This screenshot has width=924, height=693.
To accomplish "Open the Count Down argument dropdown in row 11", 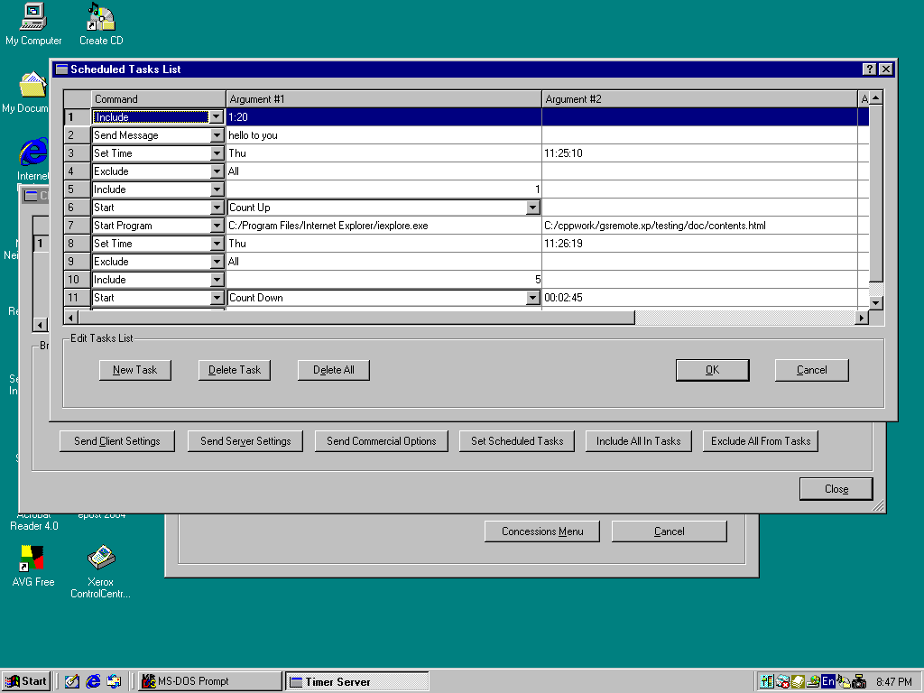I will click(532, 298).
